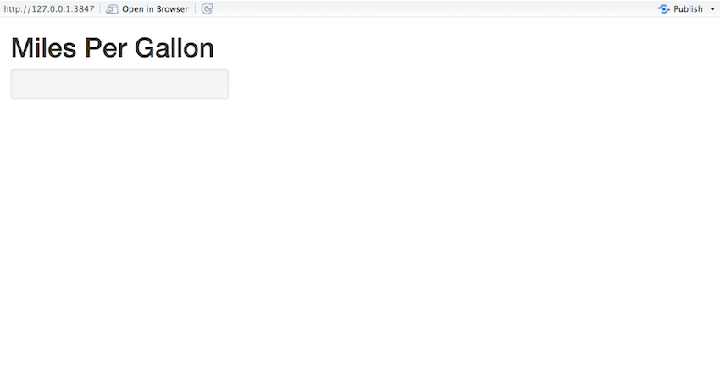
Task: Click the Open in Browser text
Action: point(155,9)
